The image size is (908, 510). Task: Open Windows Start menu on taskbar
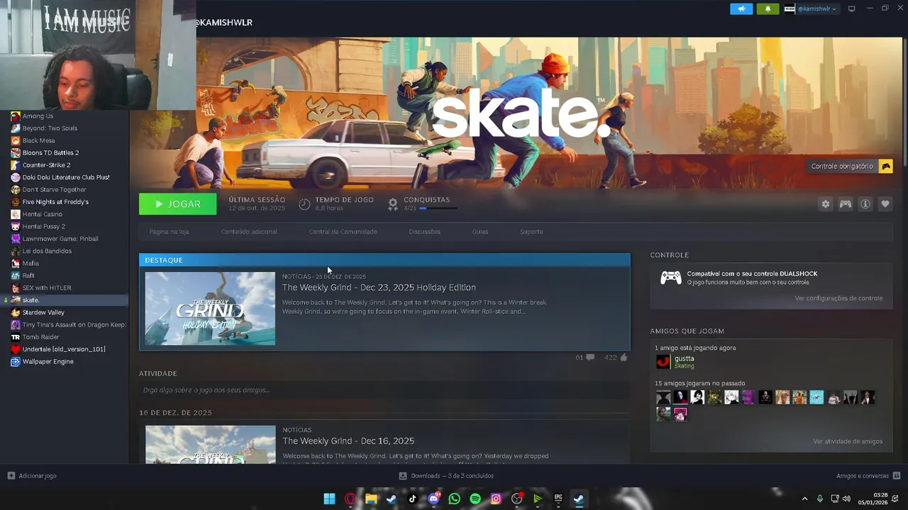330,499
